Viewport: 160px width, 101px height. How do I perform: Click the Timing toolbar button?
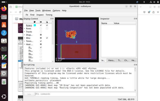(49, 15)
